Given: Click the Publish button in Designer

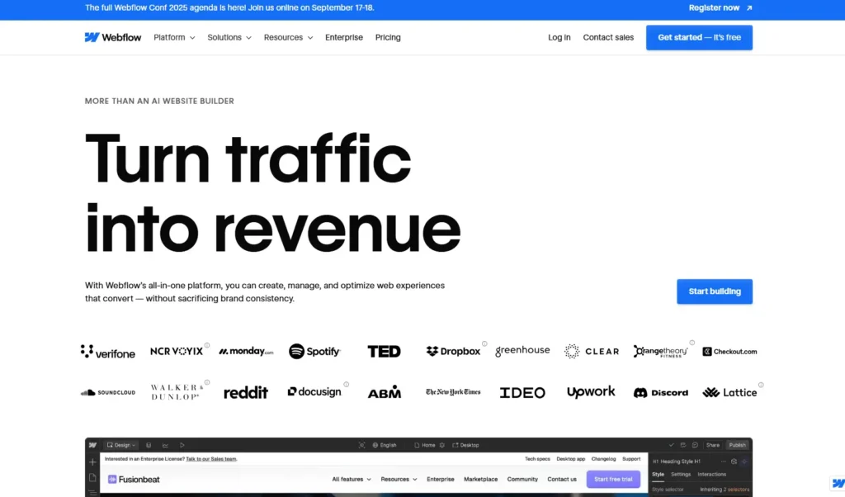Looking at the screenshot, I should tap(737, 445).
